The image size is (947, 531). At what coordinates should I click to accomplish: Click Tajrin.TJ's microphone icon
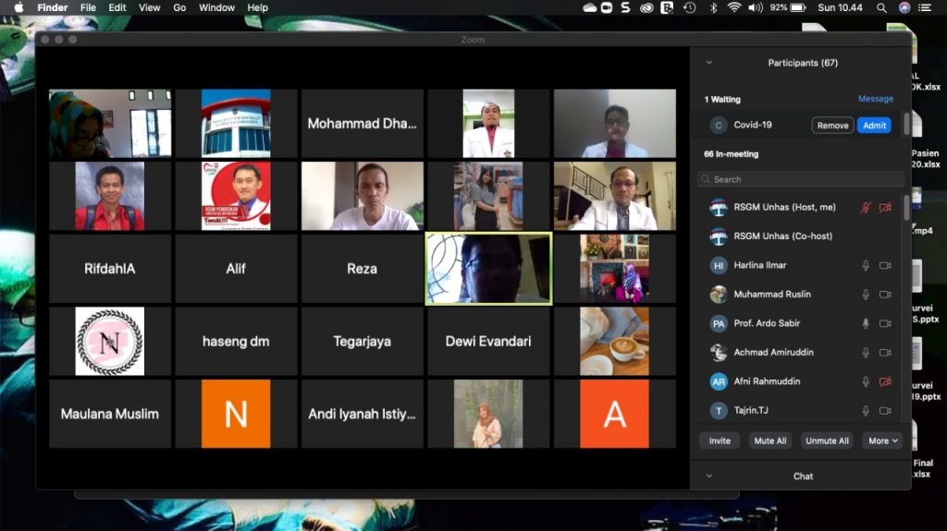[x=866, y=410]
